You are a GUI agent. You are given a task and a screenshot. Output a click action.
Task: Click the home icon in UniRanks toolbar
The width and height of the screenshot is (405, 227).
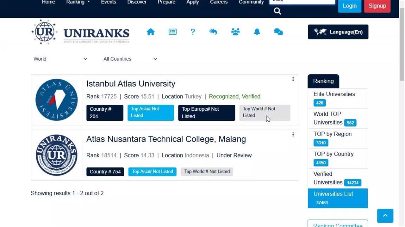coord(151,32)
